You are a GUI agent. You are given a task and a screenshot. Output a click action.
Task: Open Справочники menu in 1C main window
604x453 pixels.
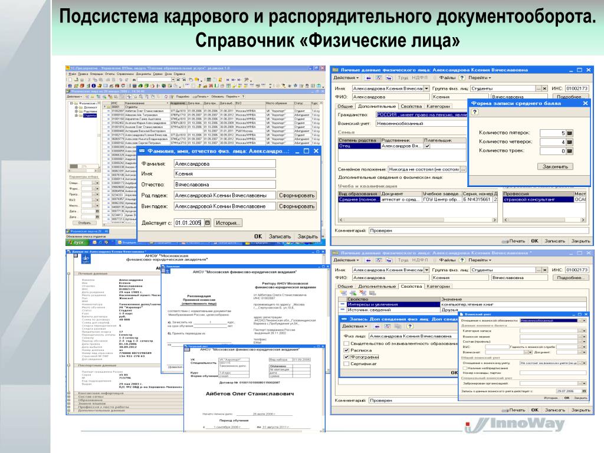pos(124,74)
